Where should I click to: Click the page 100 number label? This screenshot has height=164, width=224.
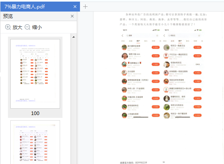coord(35,113)
